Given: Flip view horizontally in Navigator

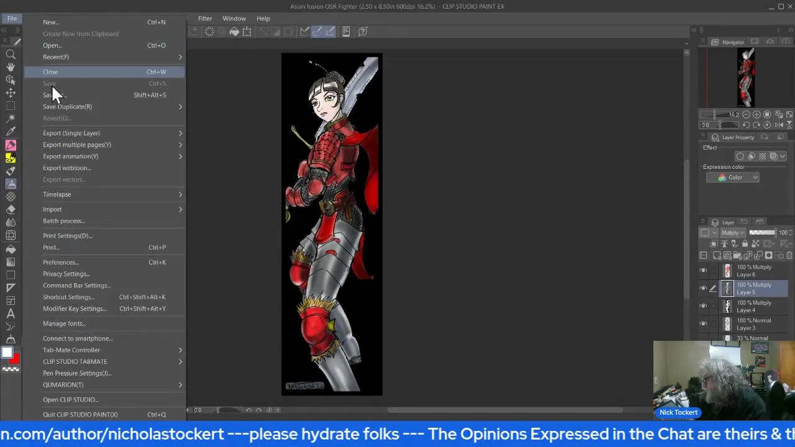Looking at the screenshot, I should click(x=779, y=125).
